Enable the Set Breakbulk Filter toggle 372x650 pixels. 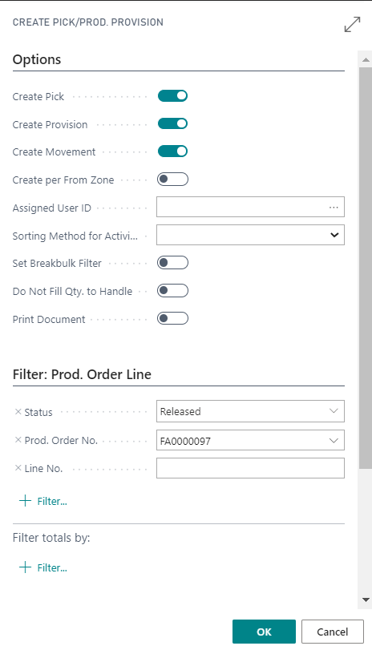coord(172,263)
